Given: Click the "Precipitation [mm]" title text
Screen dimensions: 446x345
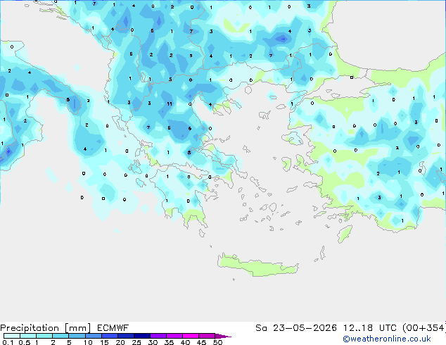Looking at the screenshot, I should pyautogui.click(x=46, y=328).
